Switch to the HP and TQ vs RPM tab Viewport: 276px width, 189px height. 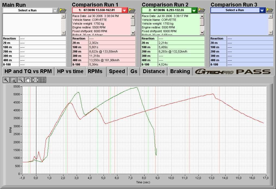point(28,71)
